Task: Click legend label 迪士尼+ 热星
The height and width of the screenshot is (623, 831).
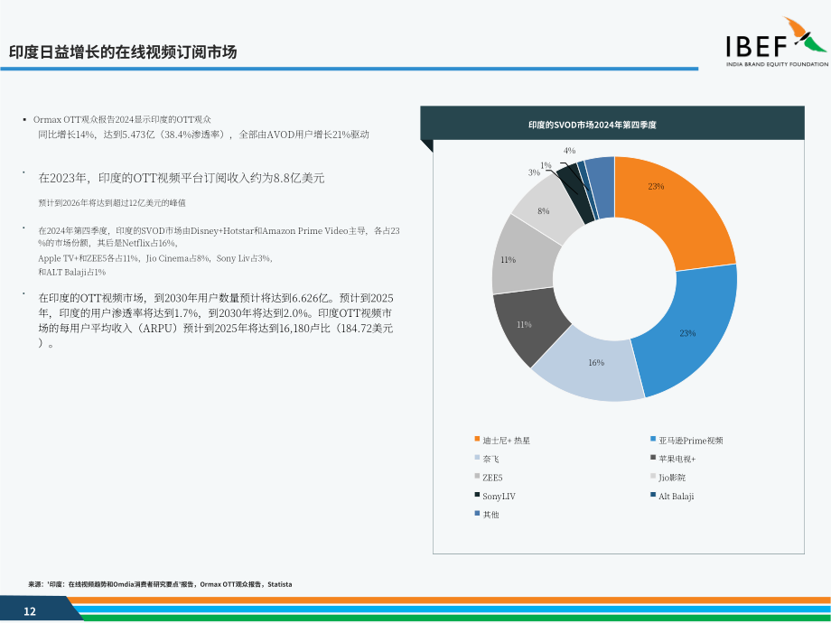Action: pyautogui.click(x=506, y=441)
